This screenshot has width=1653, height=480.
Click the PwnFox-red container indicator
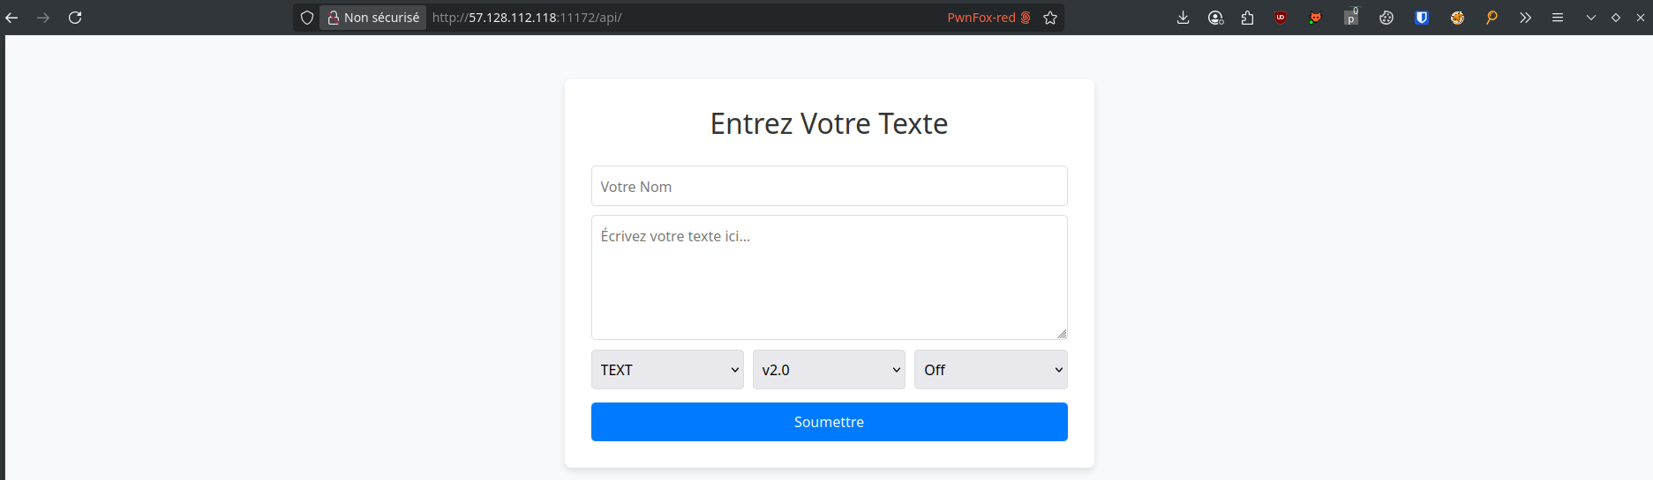(988, 18)
